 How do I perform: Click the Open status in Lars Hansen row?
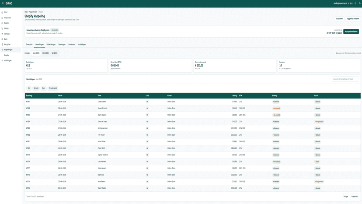tap(317, 162)
